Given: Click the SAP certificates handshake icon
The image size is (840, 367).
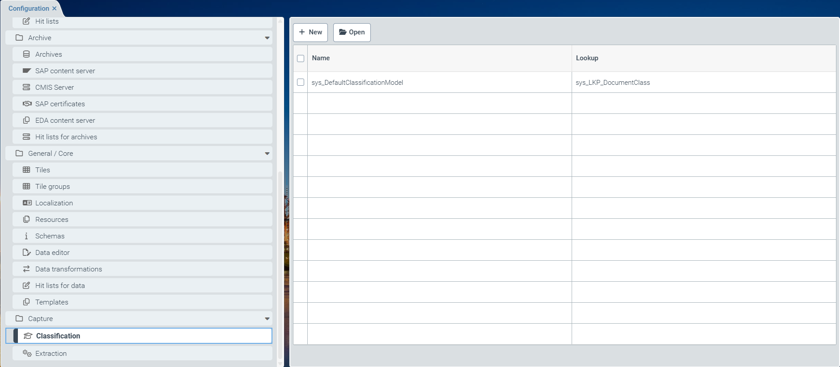Looking at the screenshot, I should pos(27,104).
